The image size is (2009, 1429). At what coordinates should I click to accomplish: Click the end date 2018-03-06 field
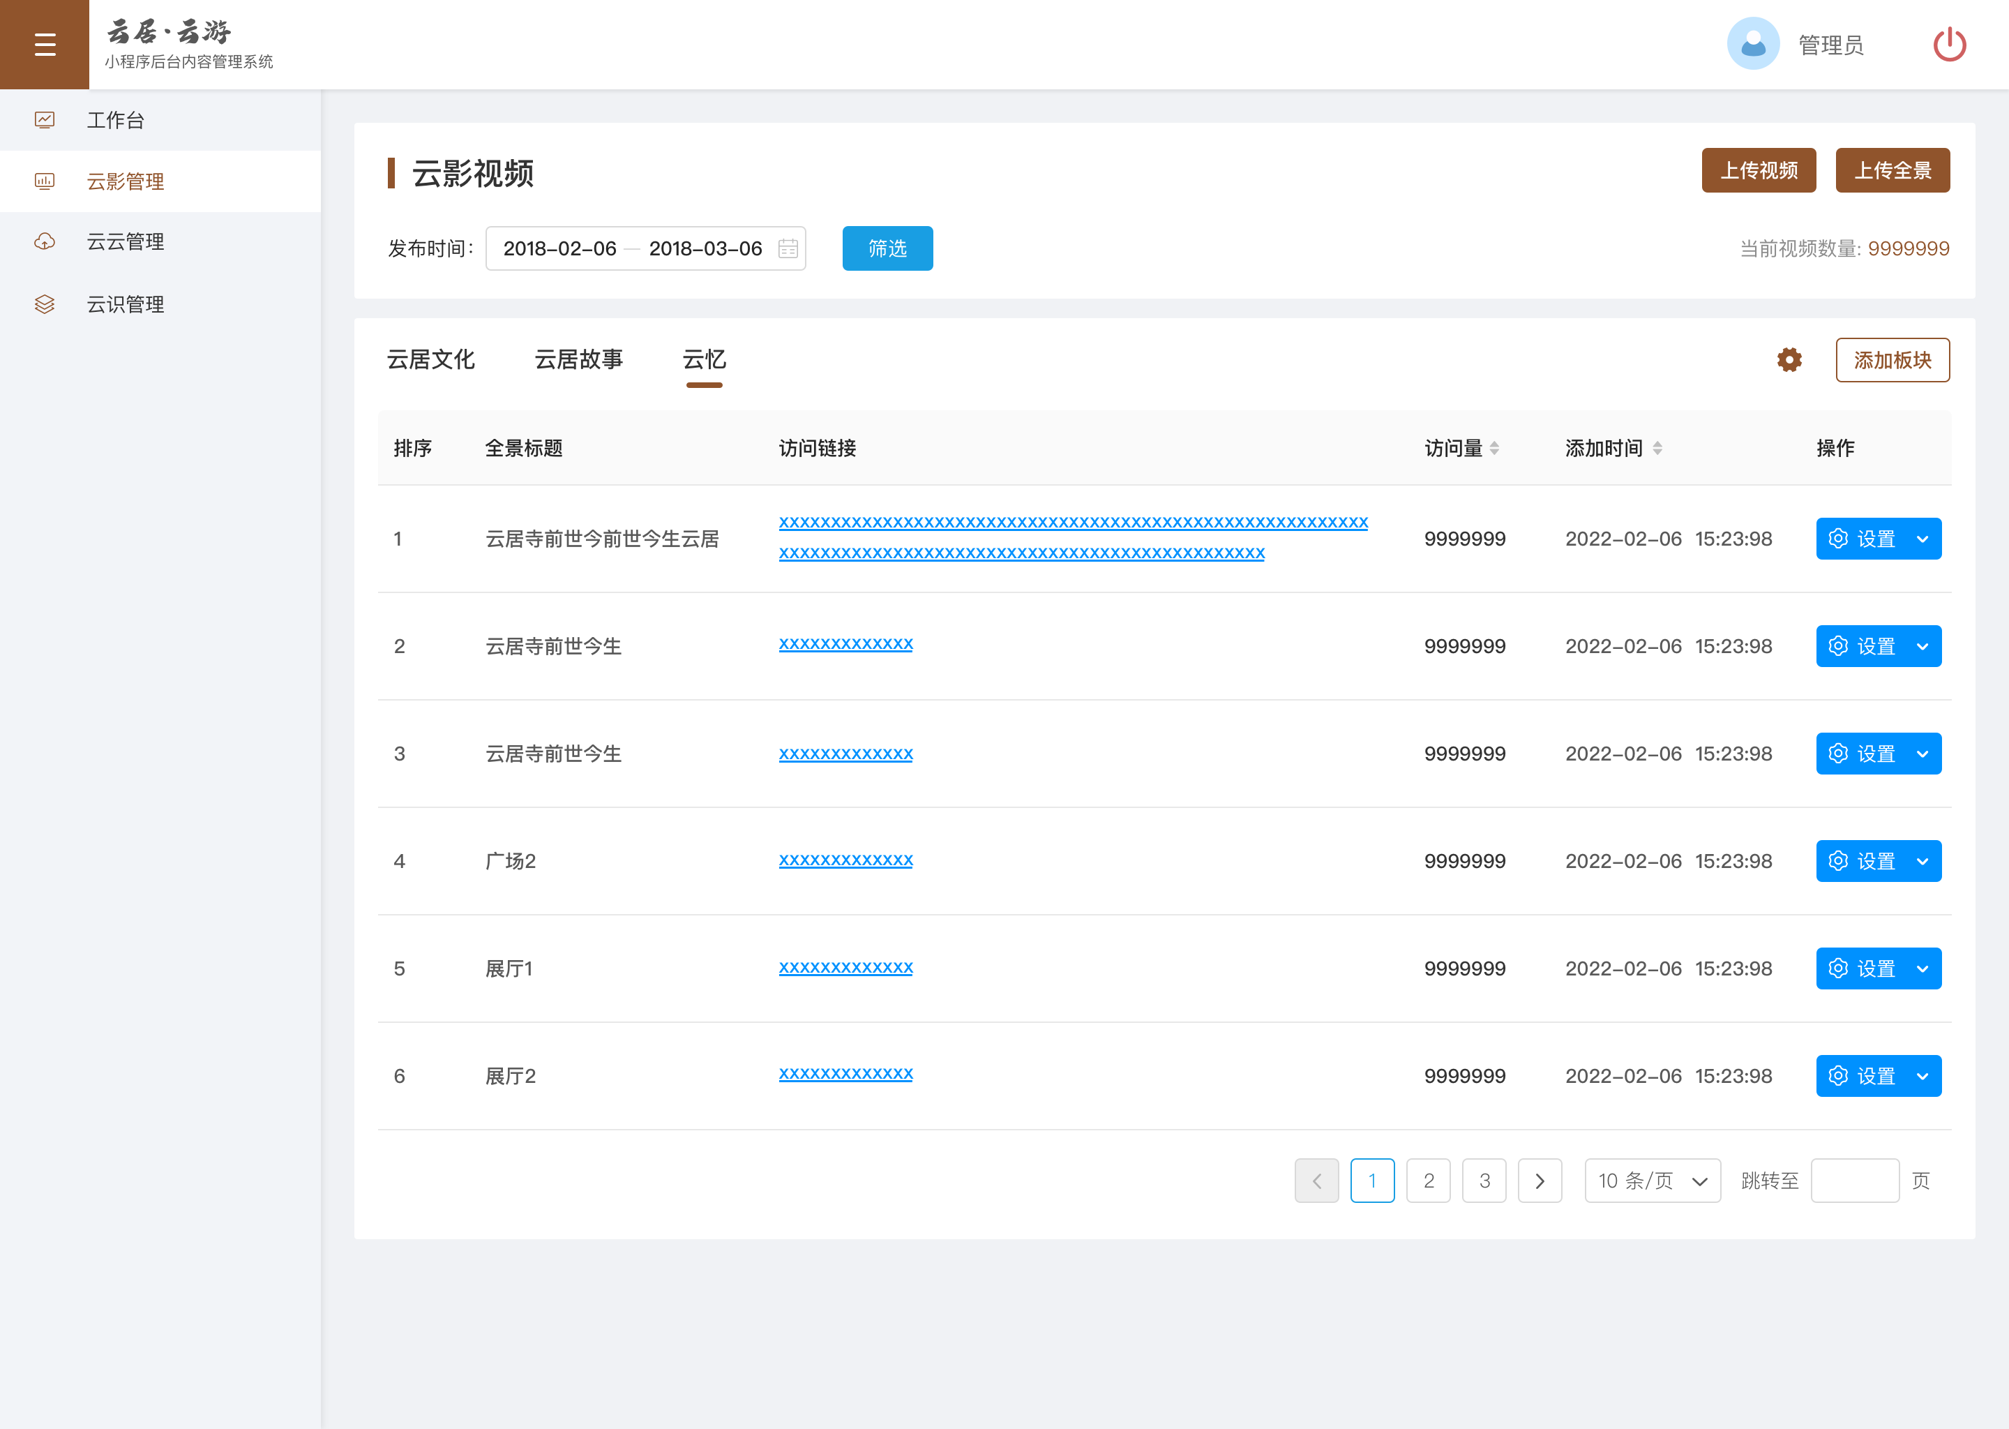pos(705,249)
